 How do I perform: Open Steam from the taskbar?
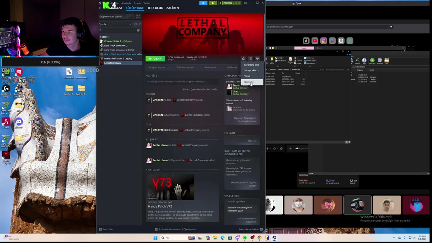pos(274,238)
